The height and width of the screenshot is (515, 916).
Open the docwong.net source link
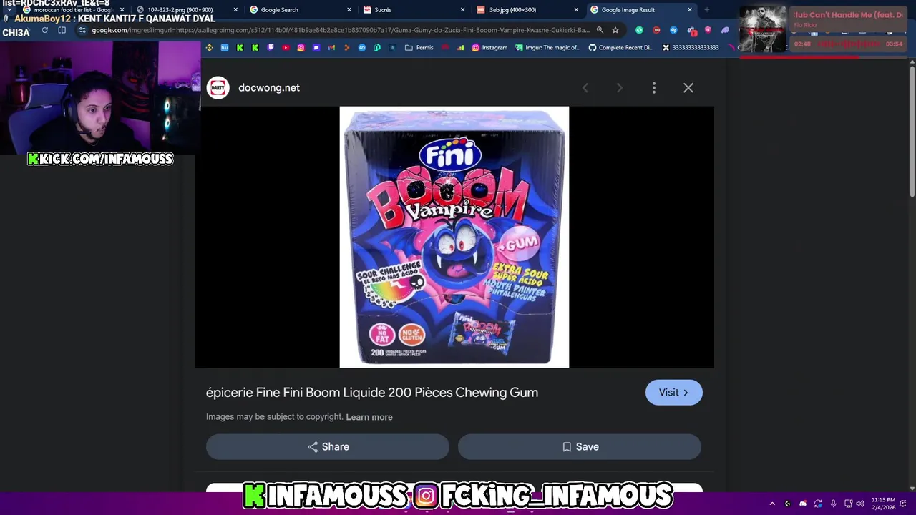point(269,87)
